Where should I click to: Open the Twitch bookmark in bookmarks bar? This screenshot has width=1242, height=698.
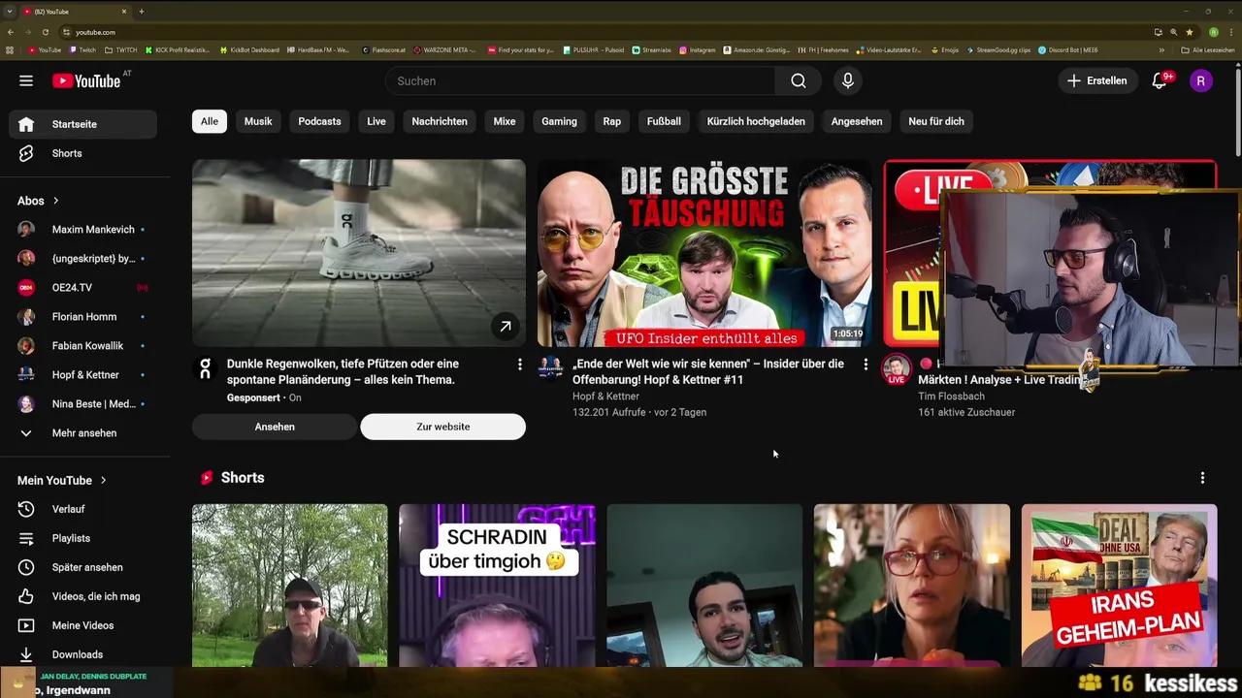click(x=82, y=49)
